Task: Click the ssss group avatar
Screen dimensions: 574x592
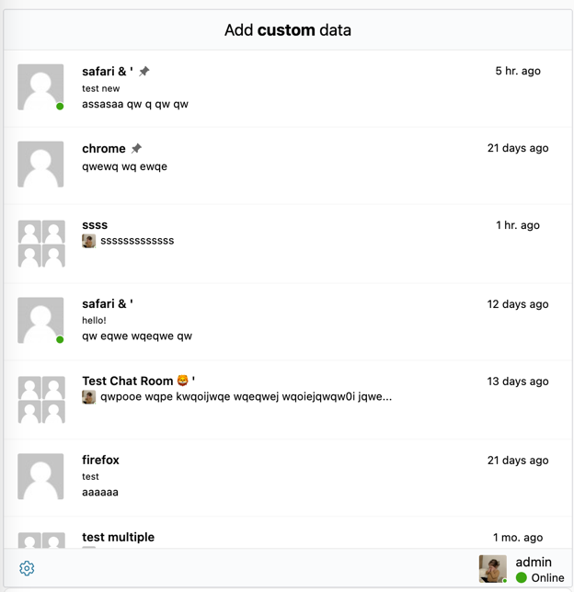Action: tap(41, 244)
